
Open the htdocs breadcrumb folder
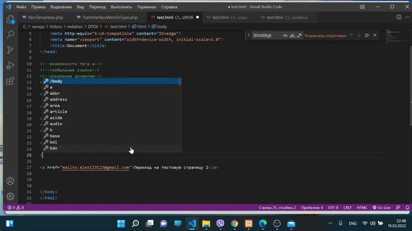[x=56, y=26]
